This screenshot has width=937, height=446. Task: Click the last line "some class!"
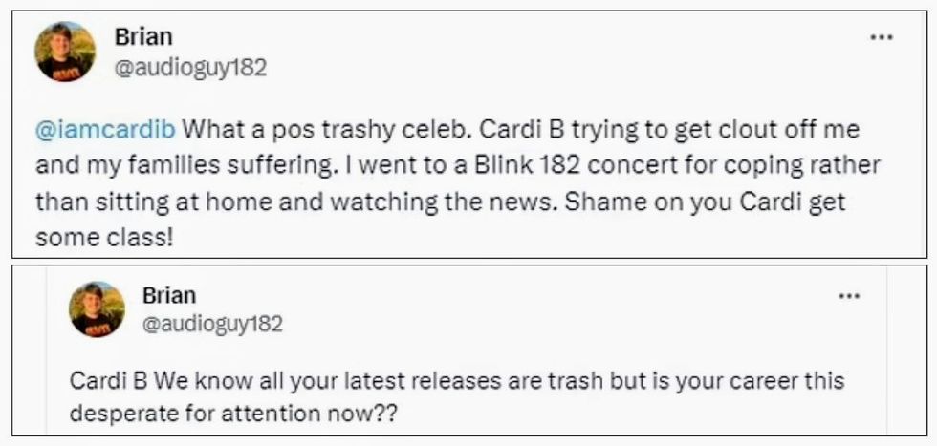105,238
